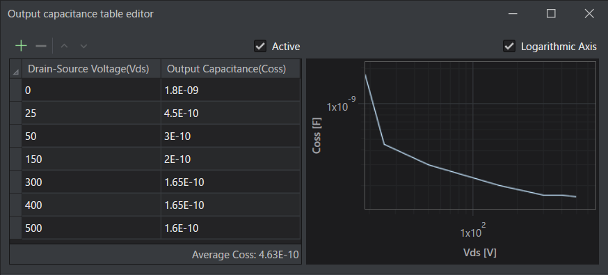Image resolution: width=608 pixels, height=275 pixels.
Task: Click the Coss cell showing 3E-10
Action: point(230,136)
